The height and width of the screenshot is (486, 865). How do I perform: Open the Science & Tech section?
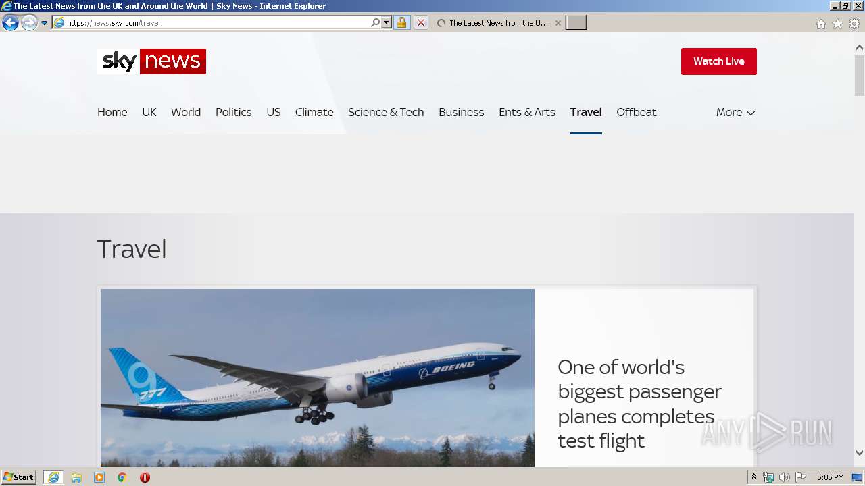386,112
